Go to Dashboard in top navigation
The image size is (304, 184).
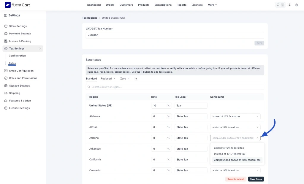(94, 5)
